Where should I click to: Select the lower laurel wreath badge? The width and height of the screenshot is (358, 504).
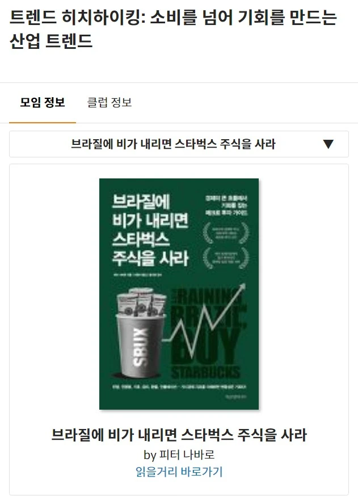[x=226, y=258]
